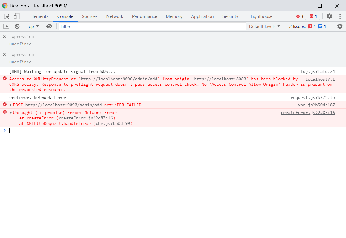
Task: Follow the POST http://localhost:9090/admin/add URL
Action: 64,105
